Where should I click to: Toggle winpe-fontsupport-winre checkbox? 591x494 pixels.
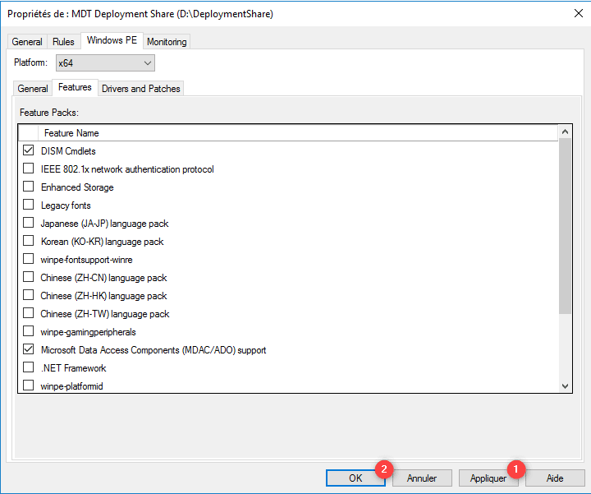28,259
